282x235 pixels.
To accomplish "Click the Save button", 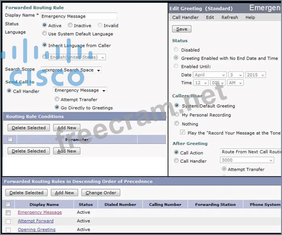I will (182, 29).
